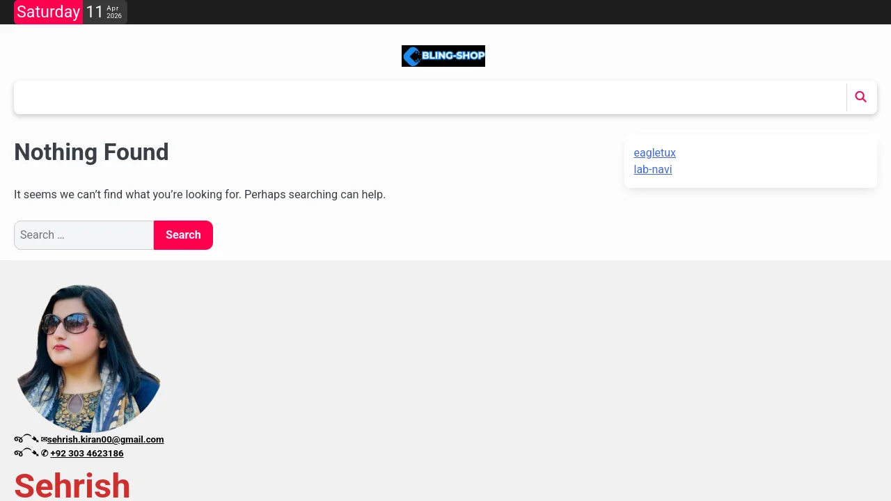Open the eagletux link
Image resolution: width=891 pixels, height=501 pixels.
point(654,153)
